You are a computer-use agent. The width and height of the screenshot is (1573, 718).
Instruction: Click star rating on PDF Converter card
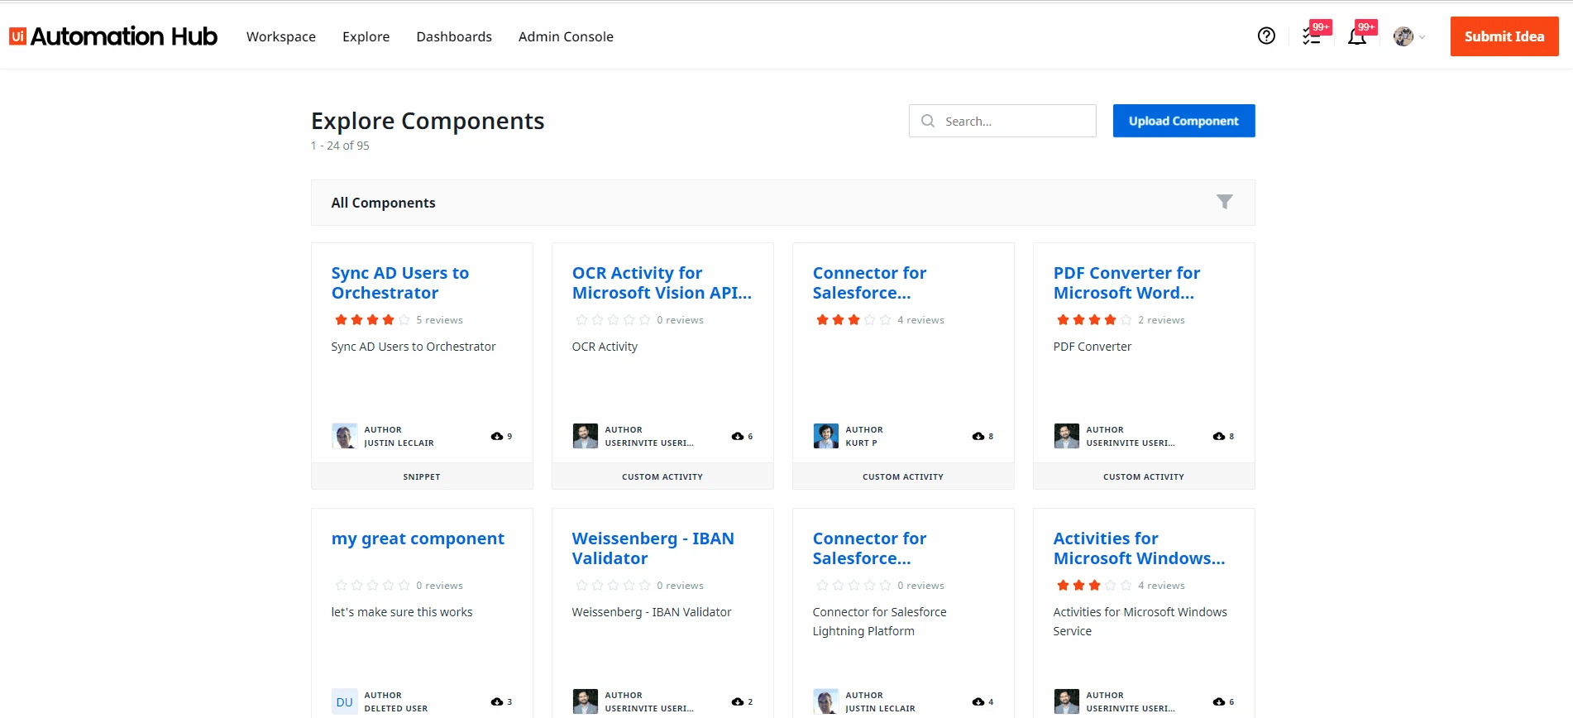1094,320
